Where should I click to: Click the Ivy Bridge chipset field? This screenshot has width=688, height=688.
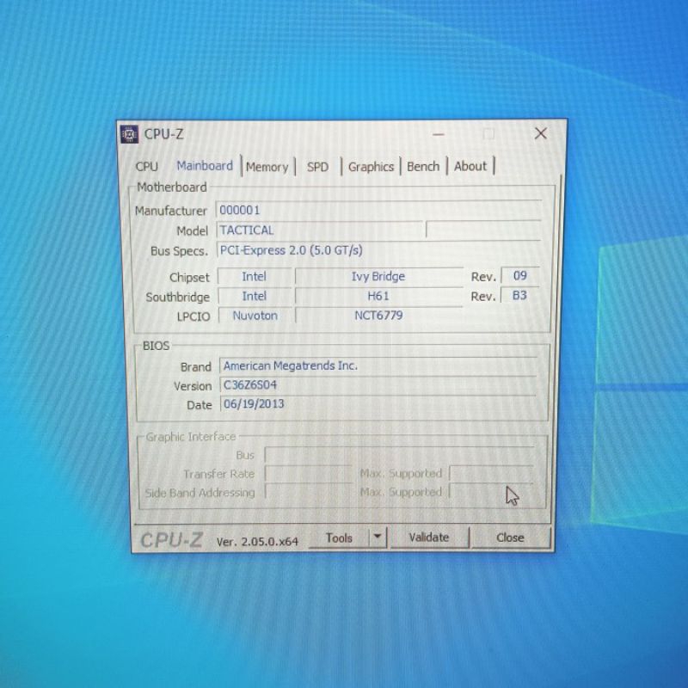(378, 277)
